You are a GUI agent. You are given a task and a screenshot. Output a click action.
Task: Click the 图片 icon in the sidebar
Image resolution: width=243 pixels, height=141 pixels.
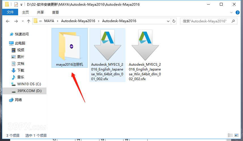pyautogui.click(x=14, y=57)
